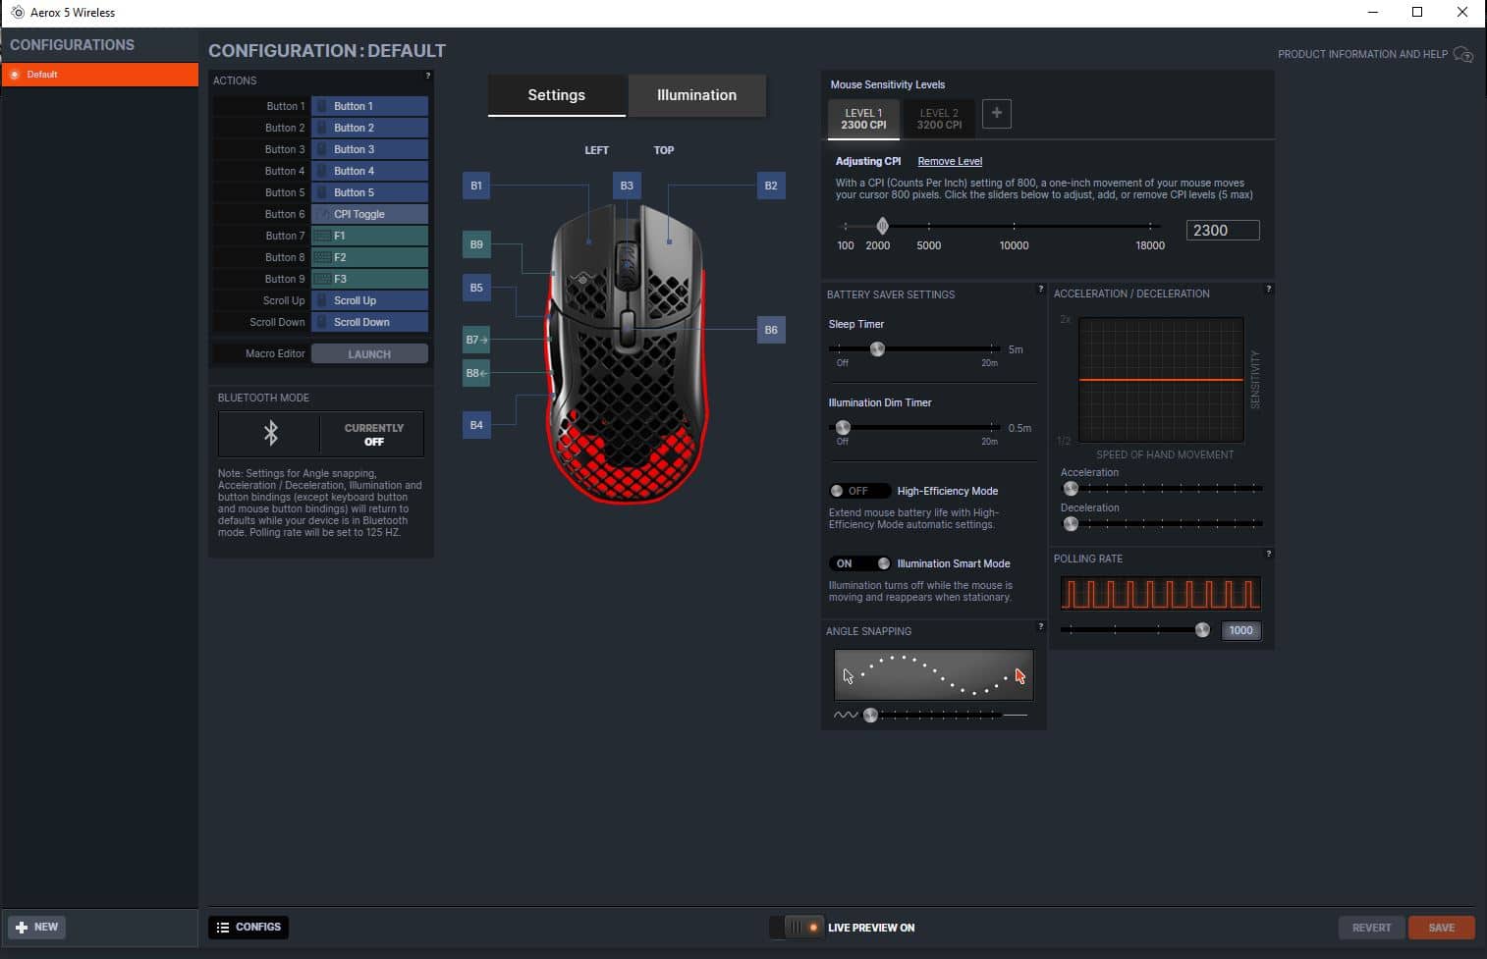Open Angle Snapping help question mark
The width and height of the screenshot is (1487, 959).
click(x=1040, y=626)
